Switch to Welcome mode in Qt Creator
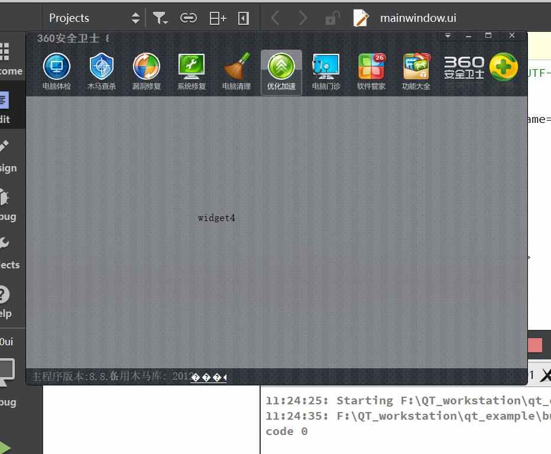This screenshot has height=454, width=551. (x=11, y=59)
